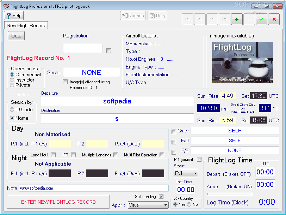Click the Date button
286x215 pixels.
click(x=16, y=36)
